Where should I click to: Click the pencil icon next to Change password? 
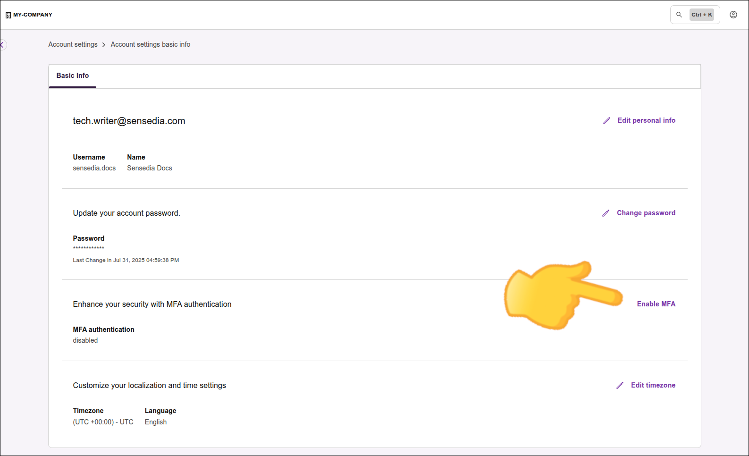(606, 213)
